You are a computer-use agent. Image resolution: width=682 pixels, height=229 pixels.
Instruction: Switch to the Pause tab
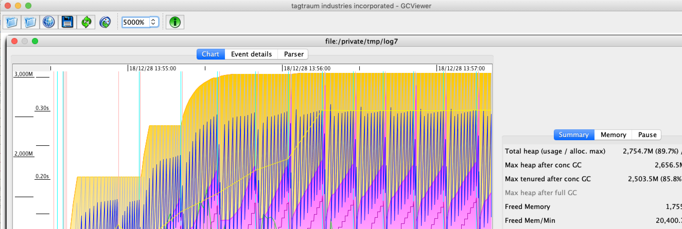click(x=647, y=135)
